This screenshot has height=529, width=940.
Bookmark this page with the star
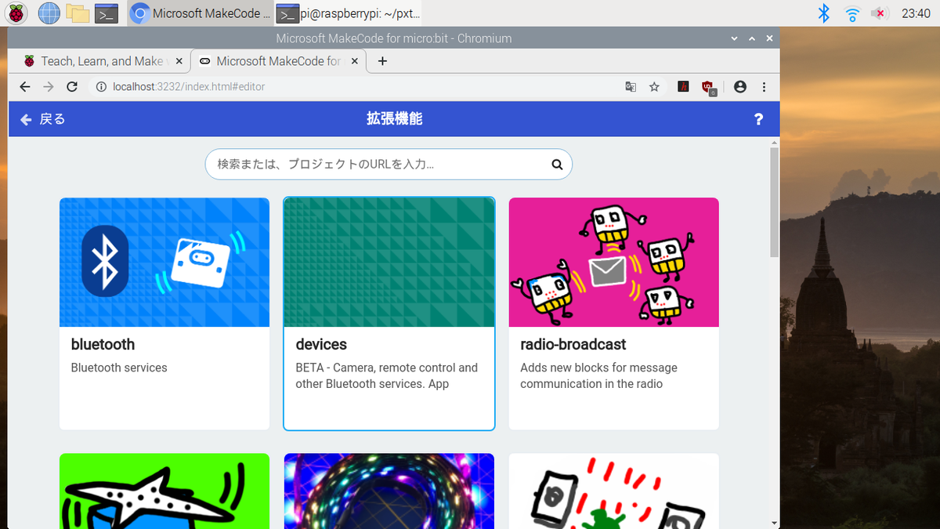point(654,87)
